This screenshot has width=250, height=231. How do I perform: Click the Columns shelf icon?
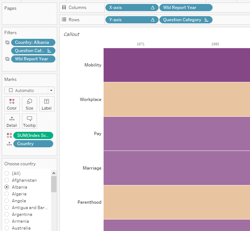64,8
